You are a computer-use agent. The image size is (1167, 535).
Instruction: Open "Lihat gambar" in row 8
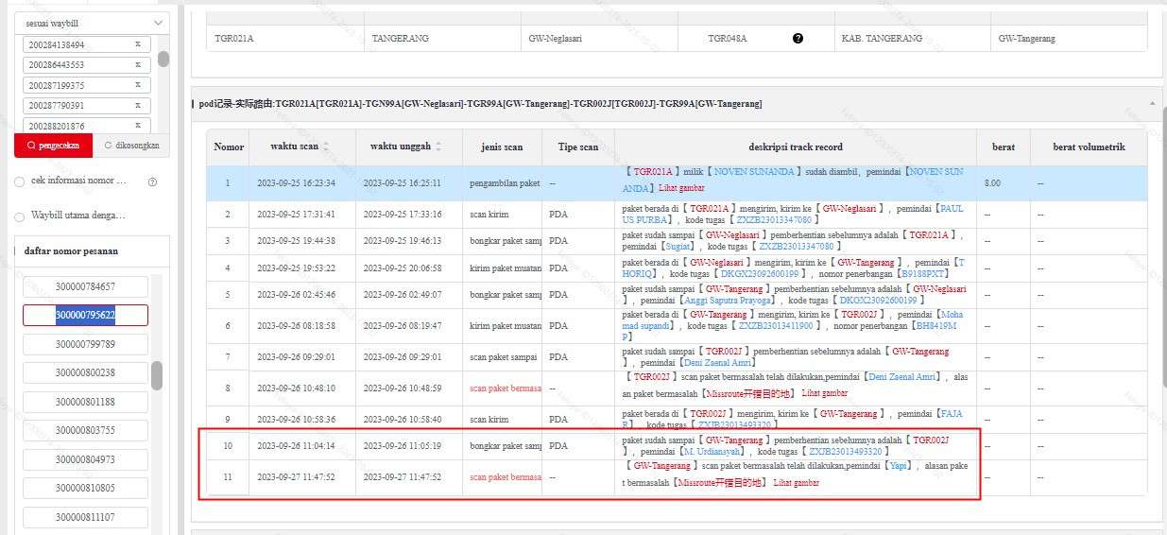824,393
